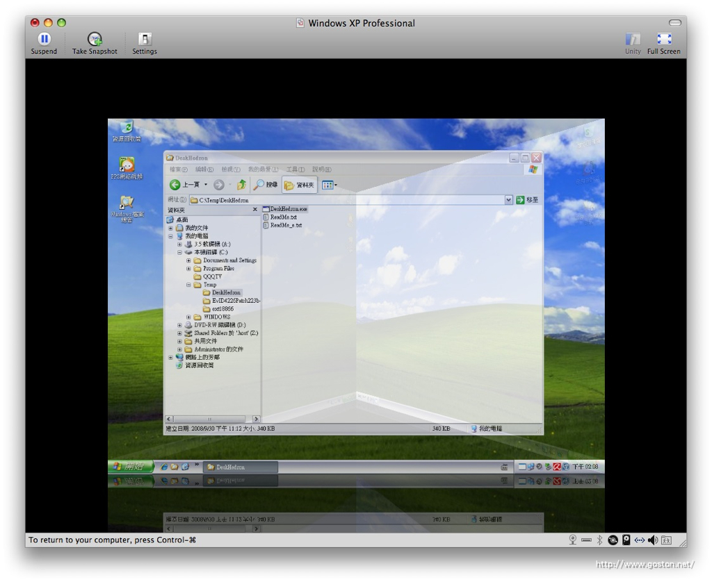Viewport: 712px width, 582px height.
Task: Collapse the 本機磁碟 (C:) node
Action: click(x=180, y=252)
